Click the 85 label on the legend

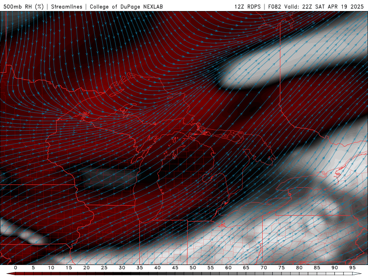(x=317, y=268)
